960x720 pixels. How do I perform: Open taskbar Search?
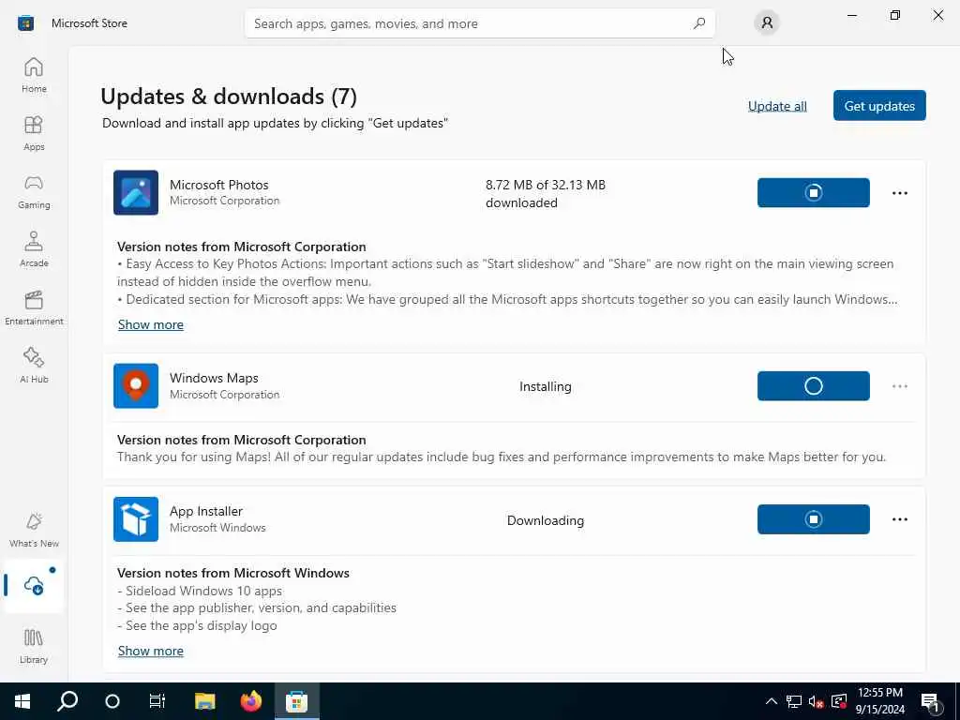point(67,701)
